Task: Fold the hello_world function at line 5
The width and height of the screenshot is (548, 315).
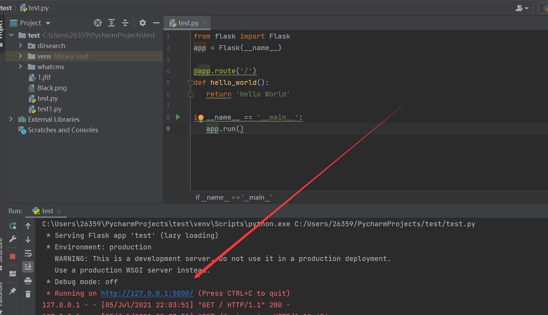Action: [191, 83]
